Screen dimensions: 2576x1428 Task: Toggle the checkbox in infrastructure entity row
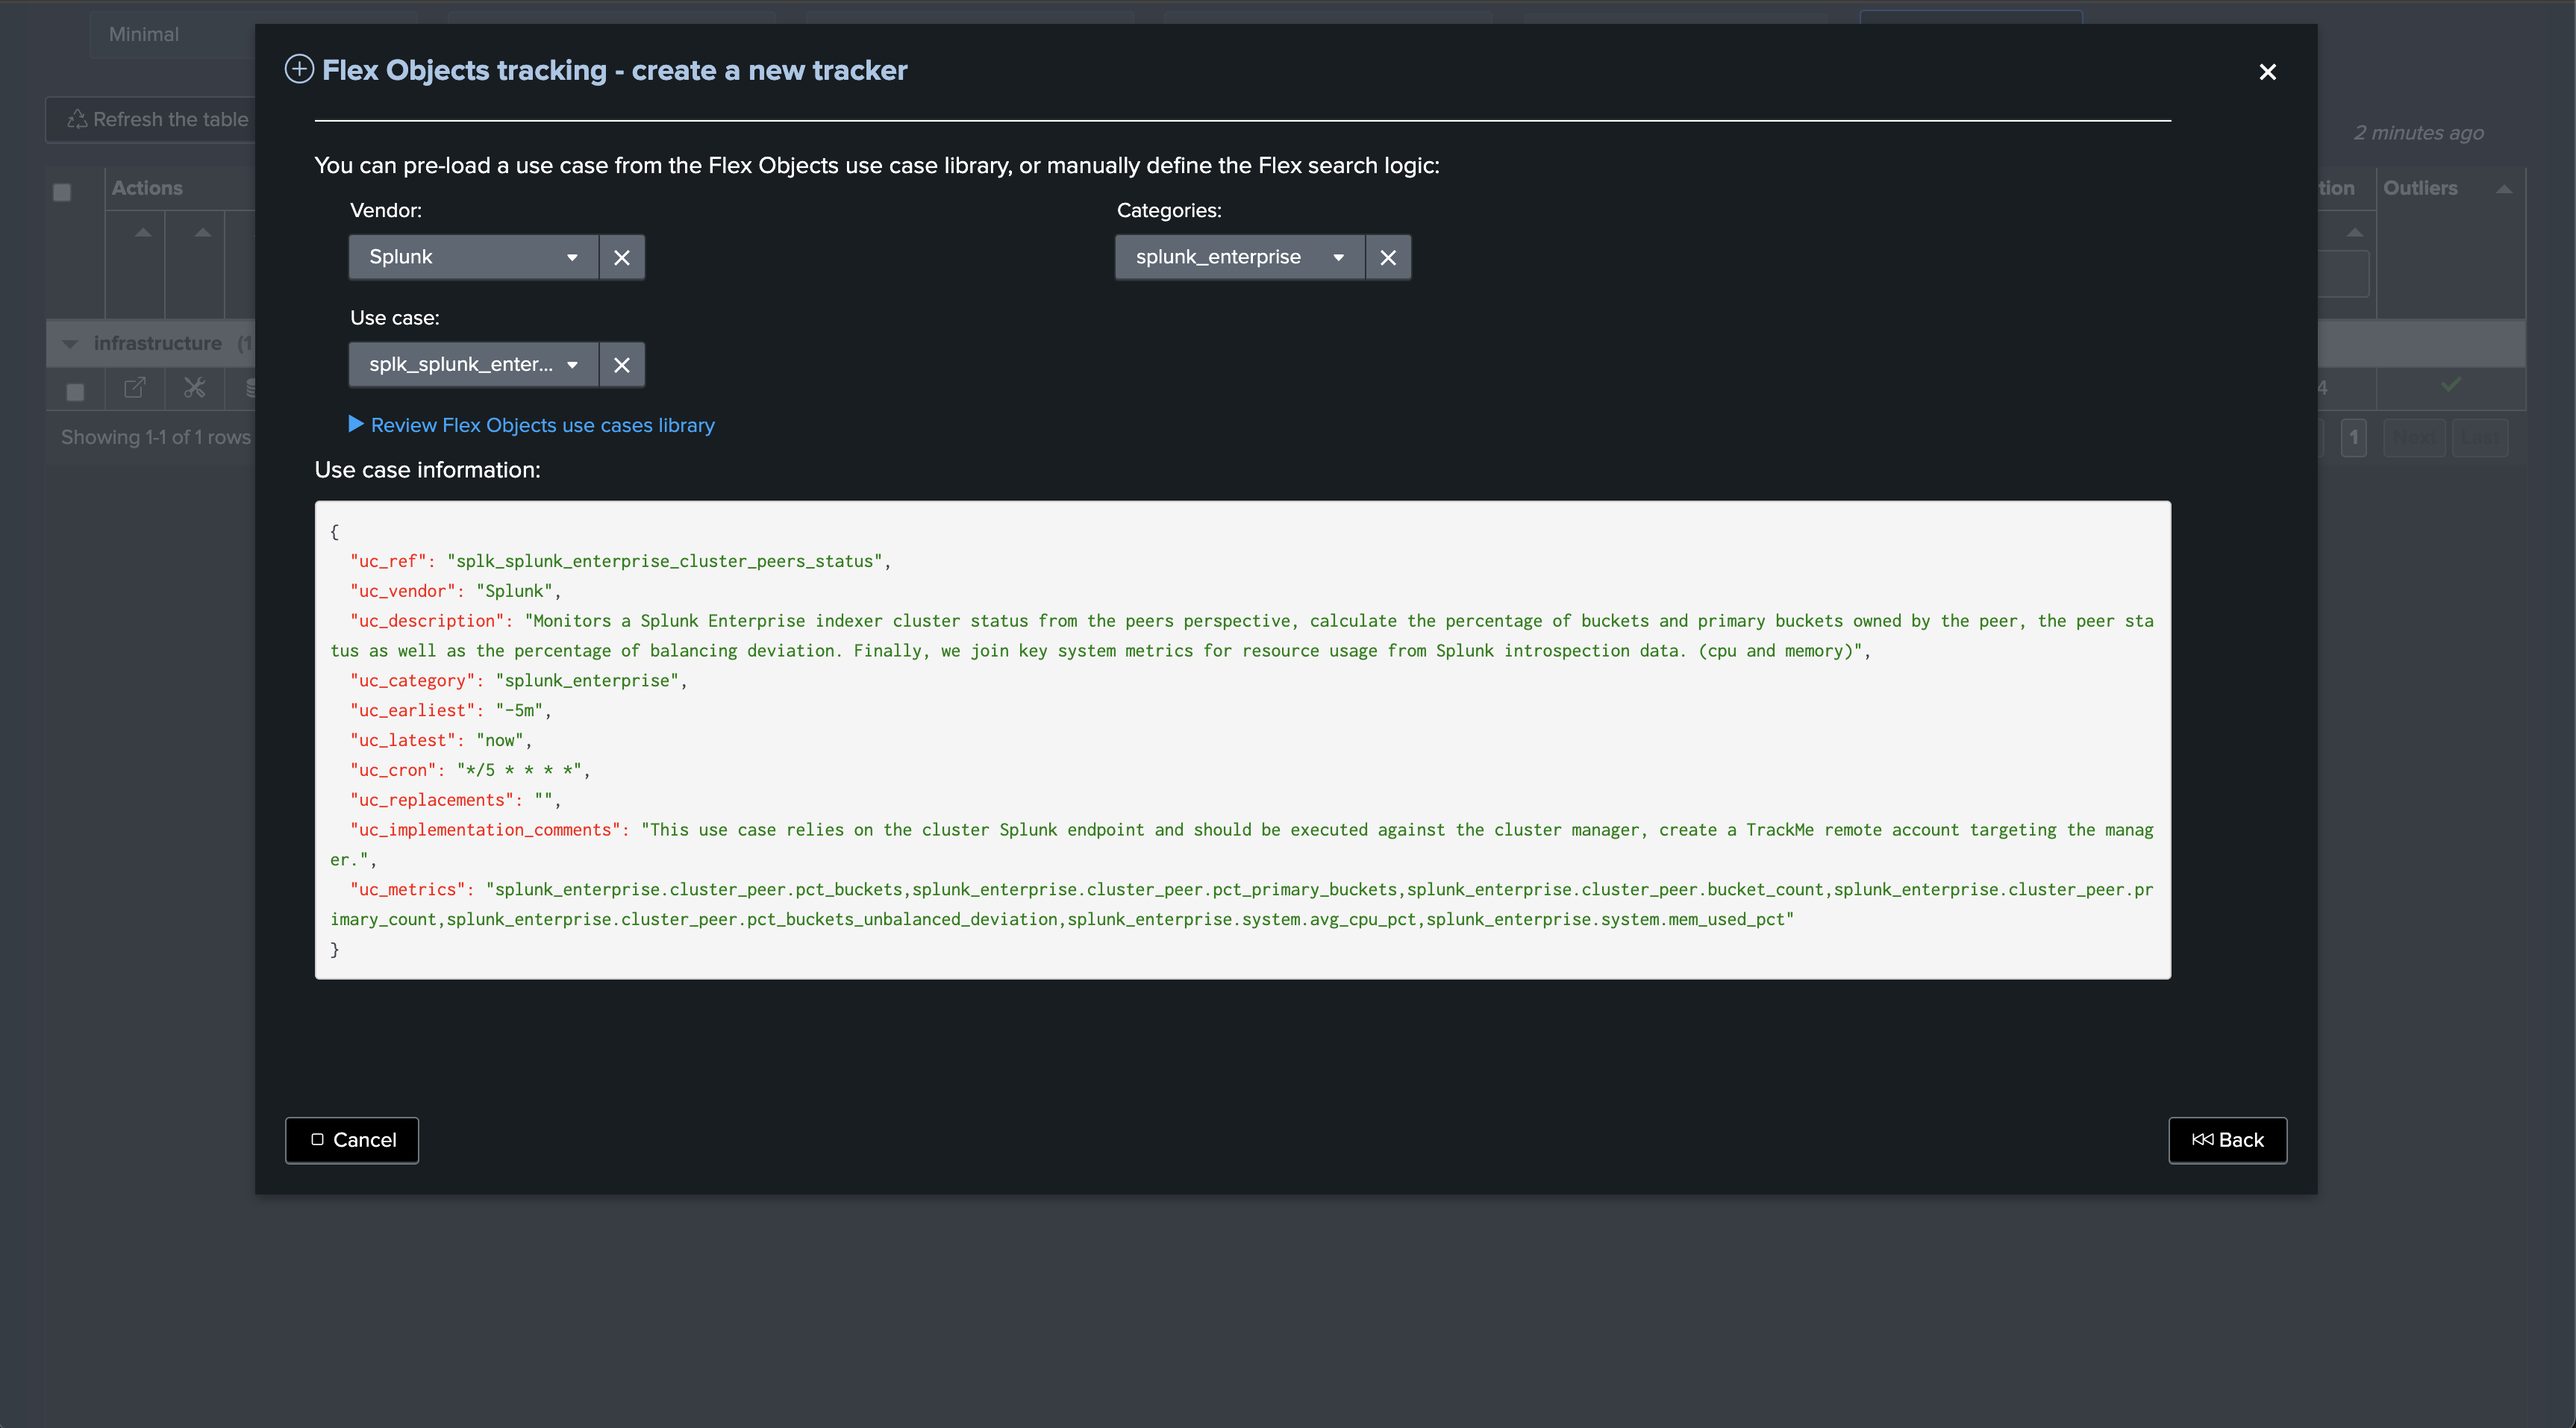75,392
